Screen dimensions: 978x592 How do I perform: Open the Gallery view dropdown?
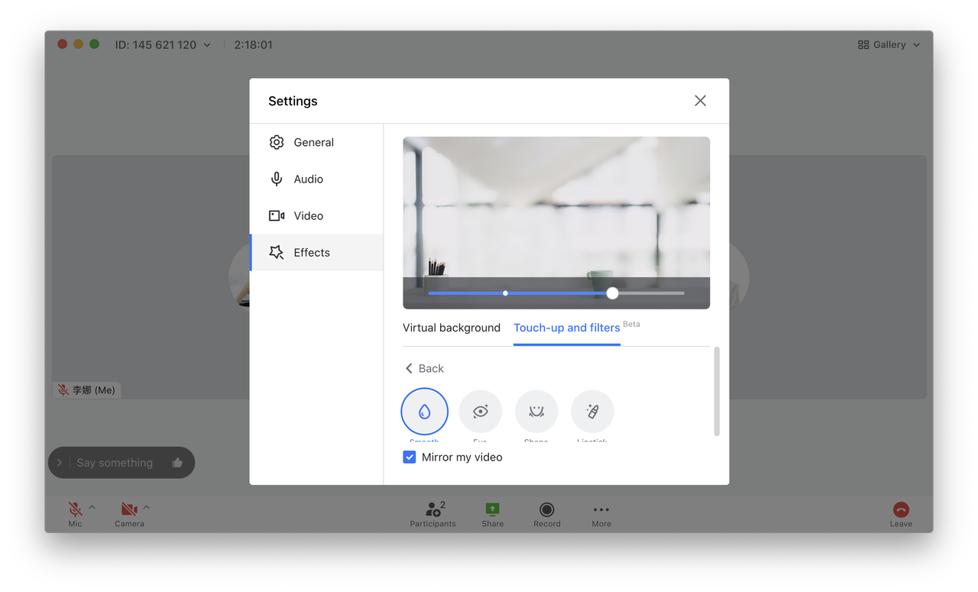889,45
